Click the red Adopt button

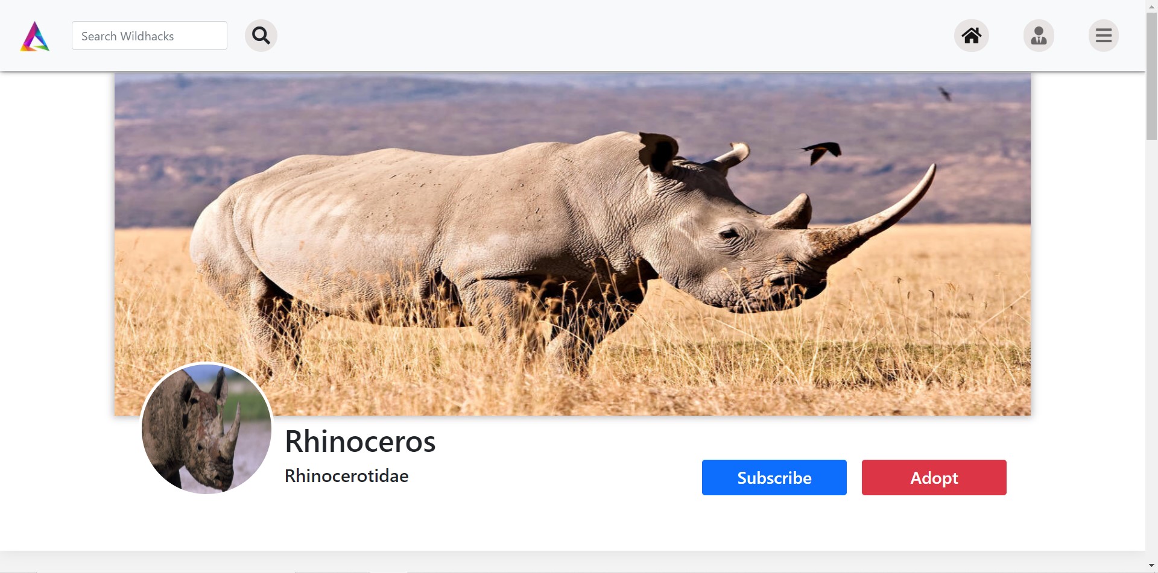[934, 477]
